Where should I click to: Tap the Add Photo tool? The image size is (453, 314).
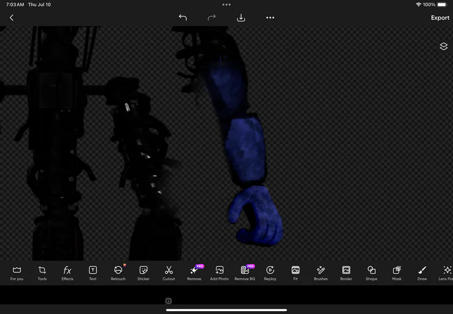220,273
